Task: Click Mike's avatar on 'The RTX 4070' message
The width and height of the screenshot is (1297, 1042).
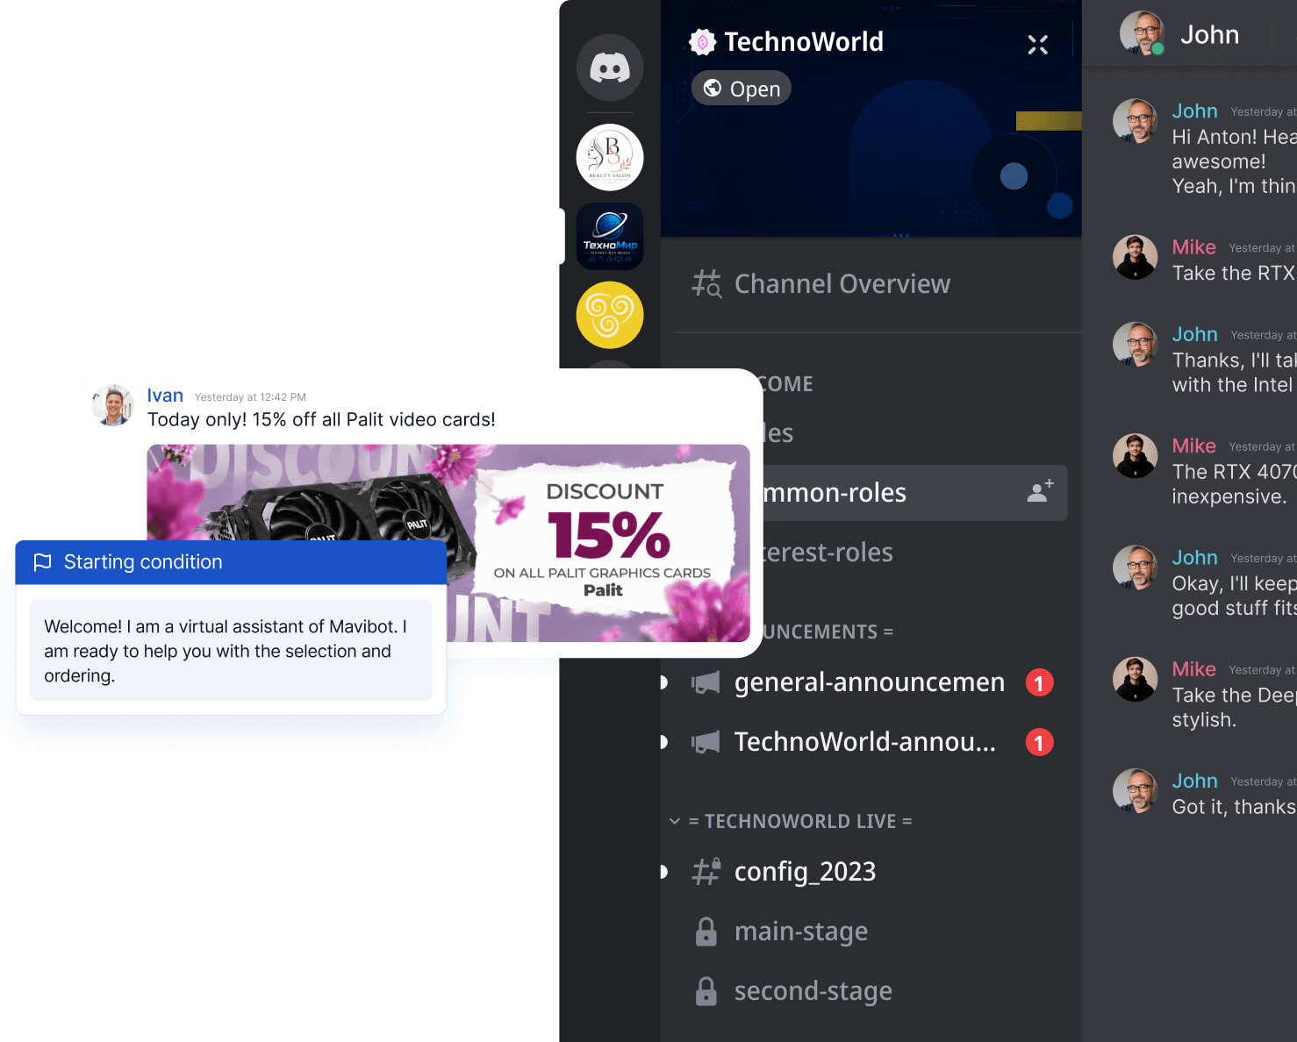Action: point(1136,456)
